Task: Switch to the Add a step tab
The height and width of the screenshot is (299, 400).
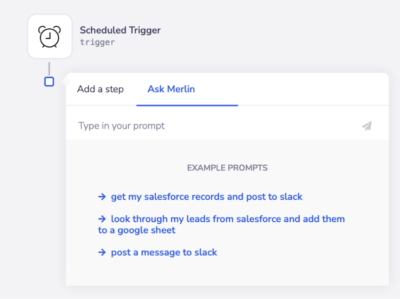Action: (100, 89)
